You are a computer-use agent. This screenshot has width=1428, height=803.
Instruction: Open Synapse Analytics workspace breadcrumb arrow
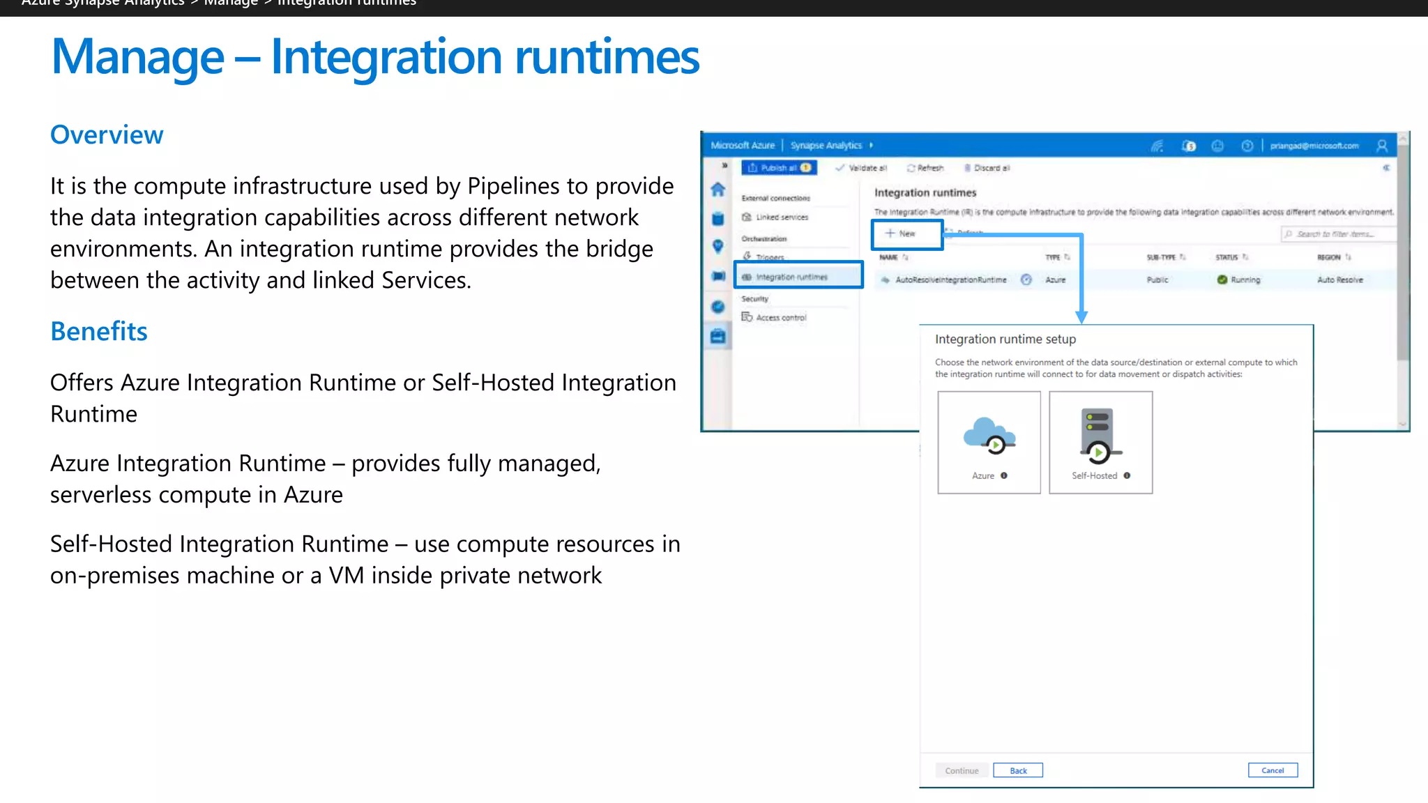point(872,145)
